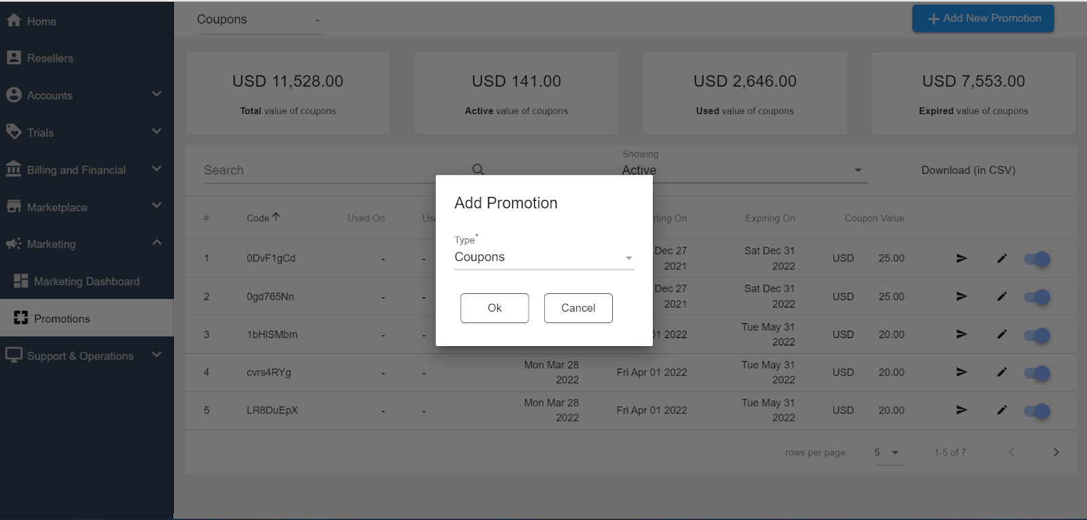Disable the toggle for coupon 0DvF1gCd
The width and height of the screenshot is (1087, 520).
[x=1037, y=259]
